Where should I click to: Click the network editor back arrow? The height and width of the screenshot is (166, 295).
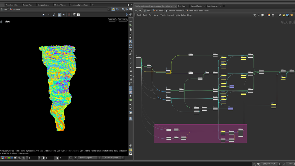[136, 10]
